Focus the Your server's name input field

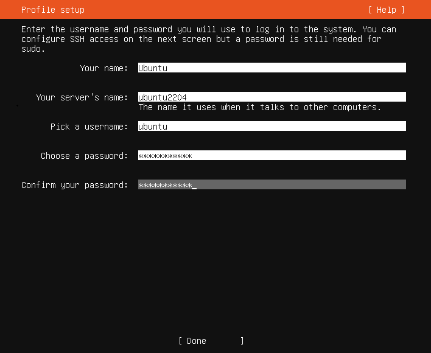(272, 97)
